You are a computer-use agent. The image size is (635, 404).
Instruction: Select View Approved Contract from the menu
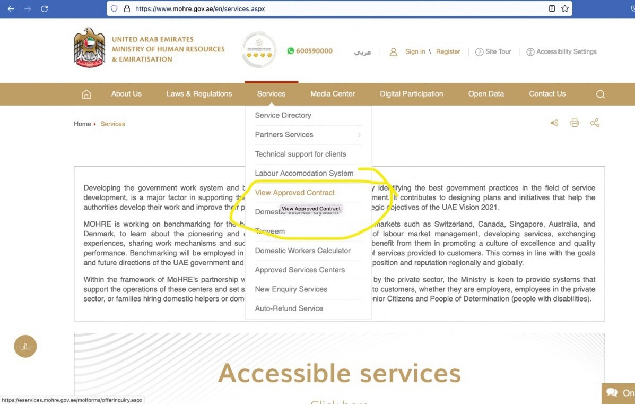click(295, 192)
